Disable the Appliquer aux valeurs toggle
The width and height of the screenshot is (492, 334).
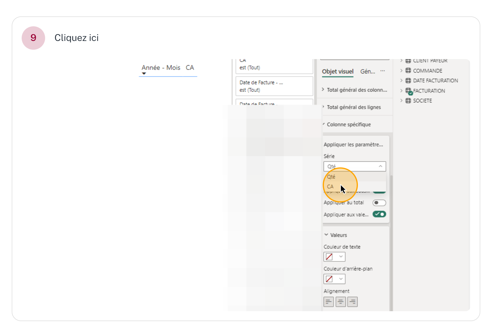(x=379, y=214)
